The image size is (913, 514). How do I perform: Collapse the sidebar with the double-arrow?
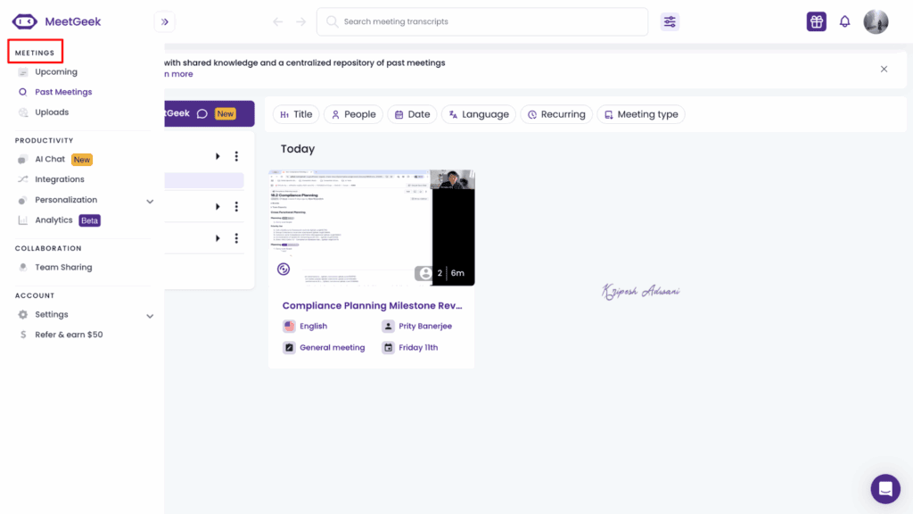point(163,21)
